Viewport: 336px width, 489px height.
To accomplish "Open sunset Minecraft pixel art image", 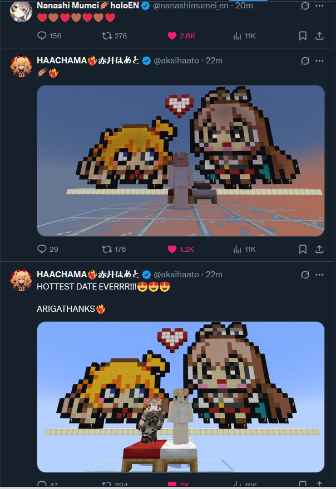I will (x=180, y=161).
